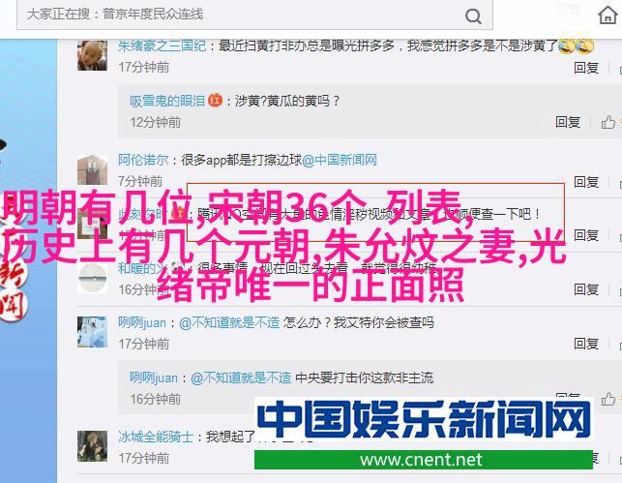
Task: Click thumbs-up on 咧咧juan's 16分钟前 reply
Action: tap(608, 399)
